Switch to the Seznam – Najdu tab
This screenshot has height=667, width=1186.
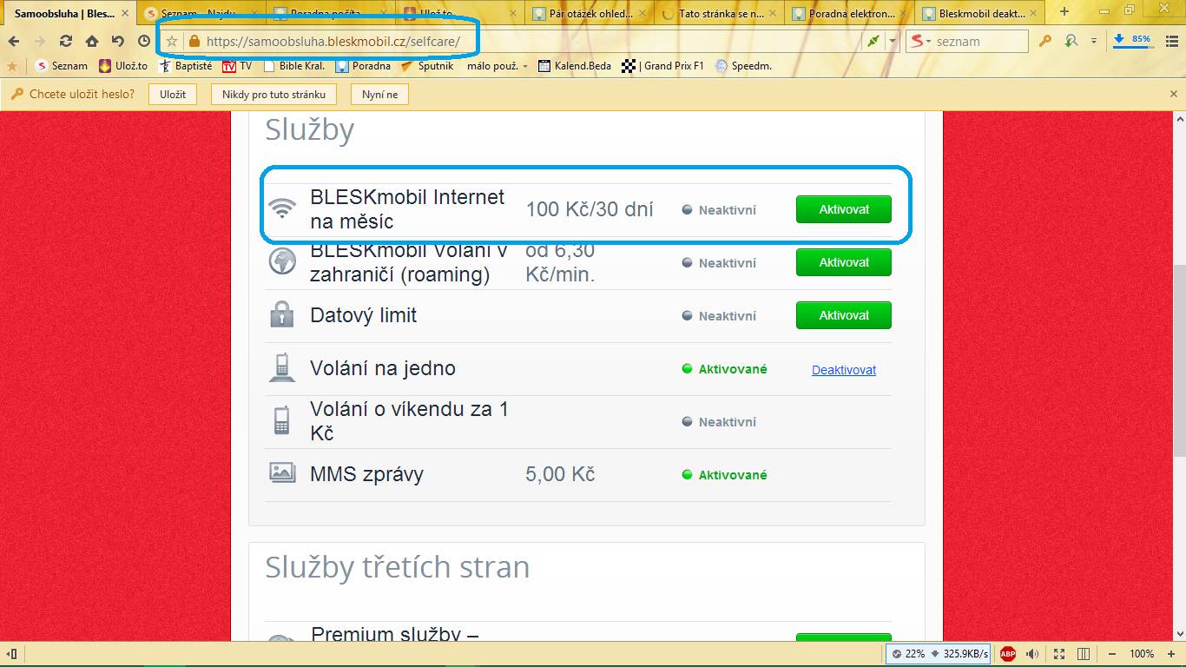point(200,14)
